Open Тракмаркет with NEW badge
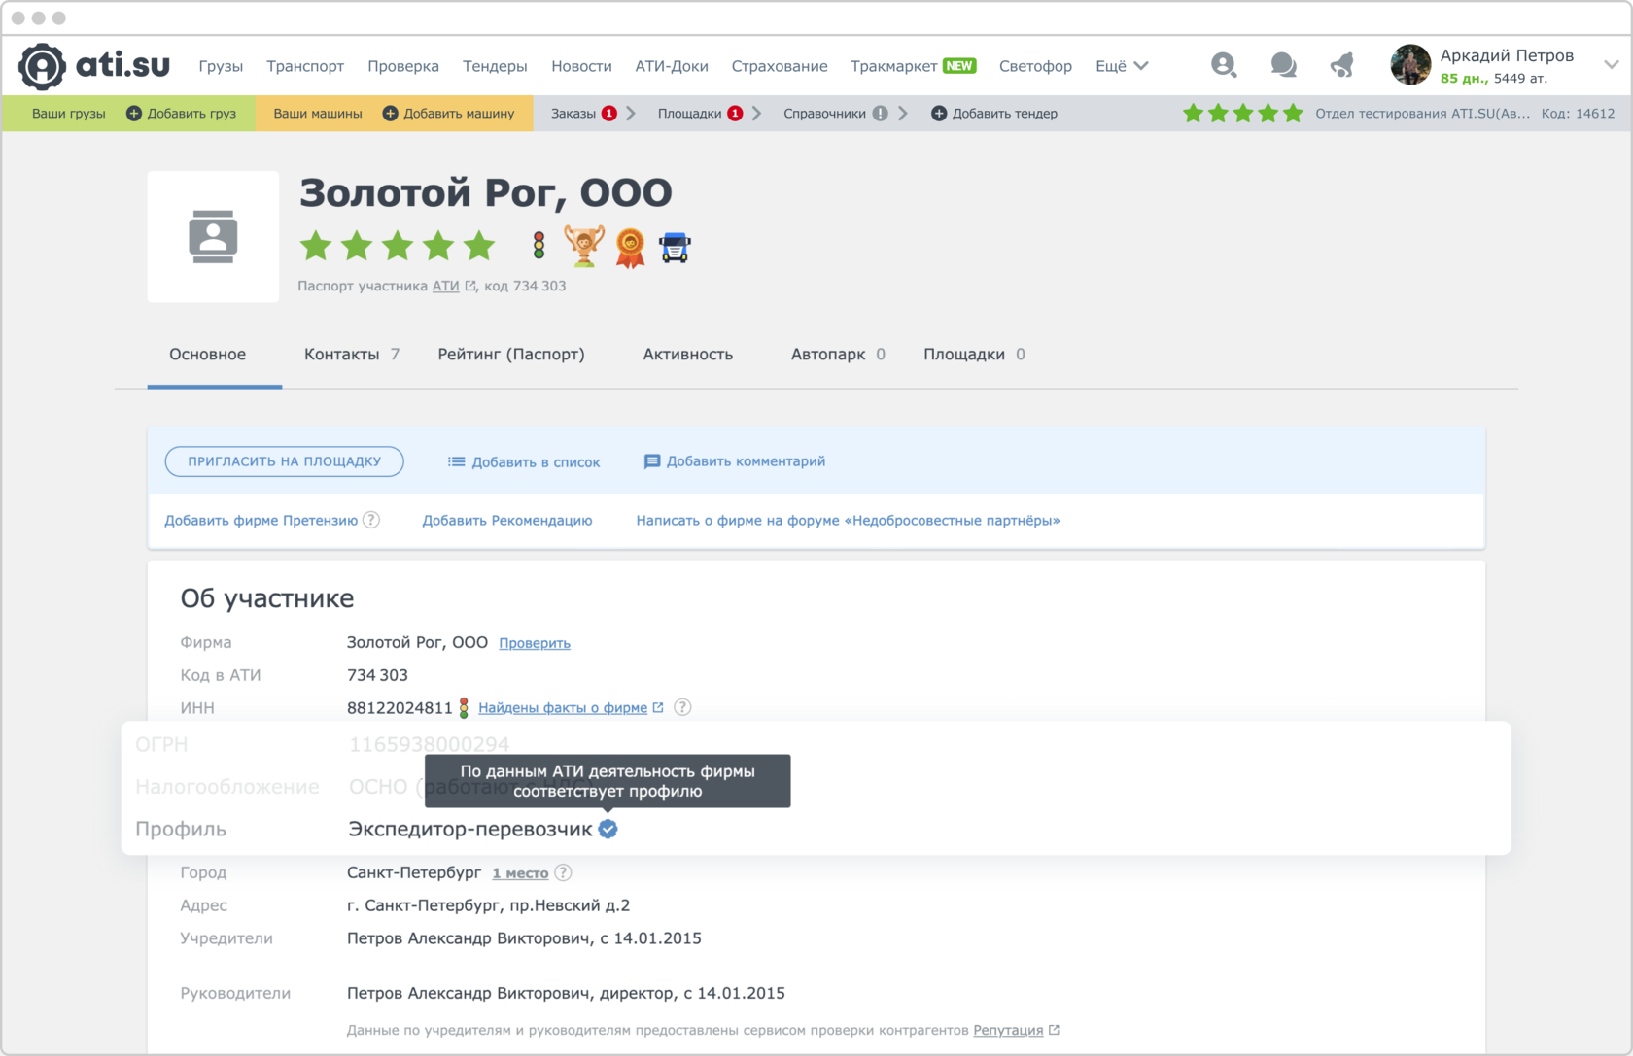1633x1056 pixels. point(913,66)
